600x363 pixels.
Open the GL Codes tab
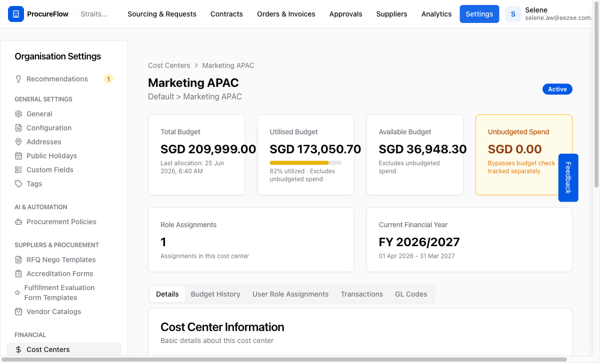(411, 294)
